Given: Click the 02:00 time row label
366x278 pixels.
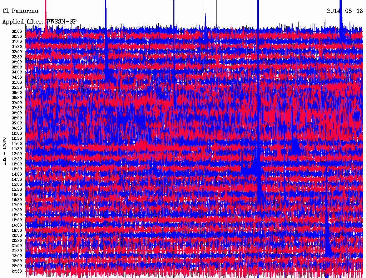Looking at the screenshot, I should point(17,52).
